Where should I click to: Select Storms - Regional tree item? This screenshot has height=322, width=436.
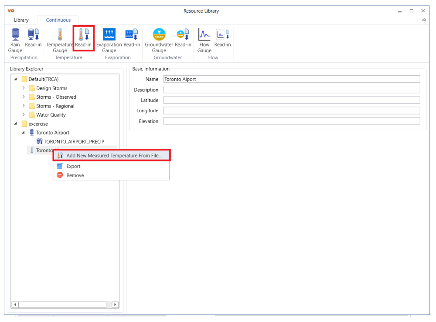55,106
